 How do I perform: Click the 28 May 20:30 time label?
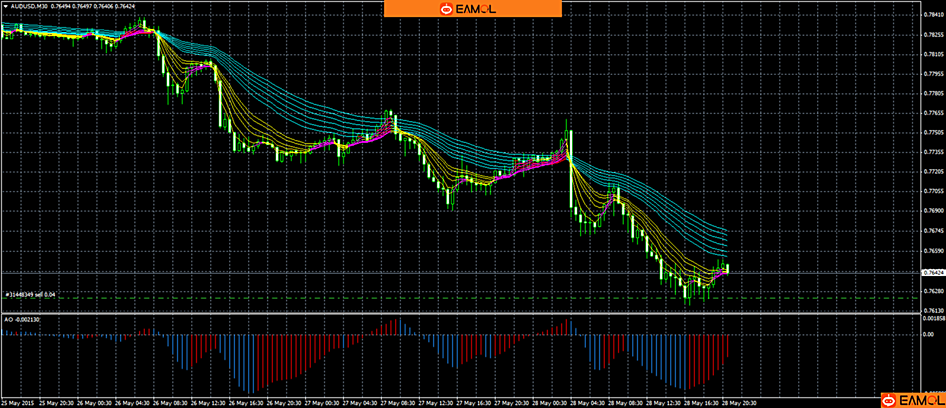tap(740, 403)
